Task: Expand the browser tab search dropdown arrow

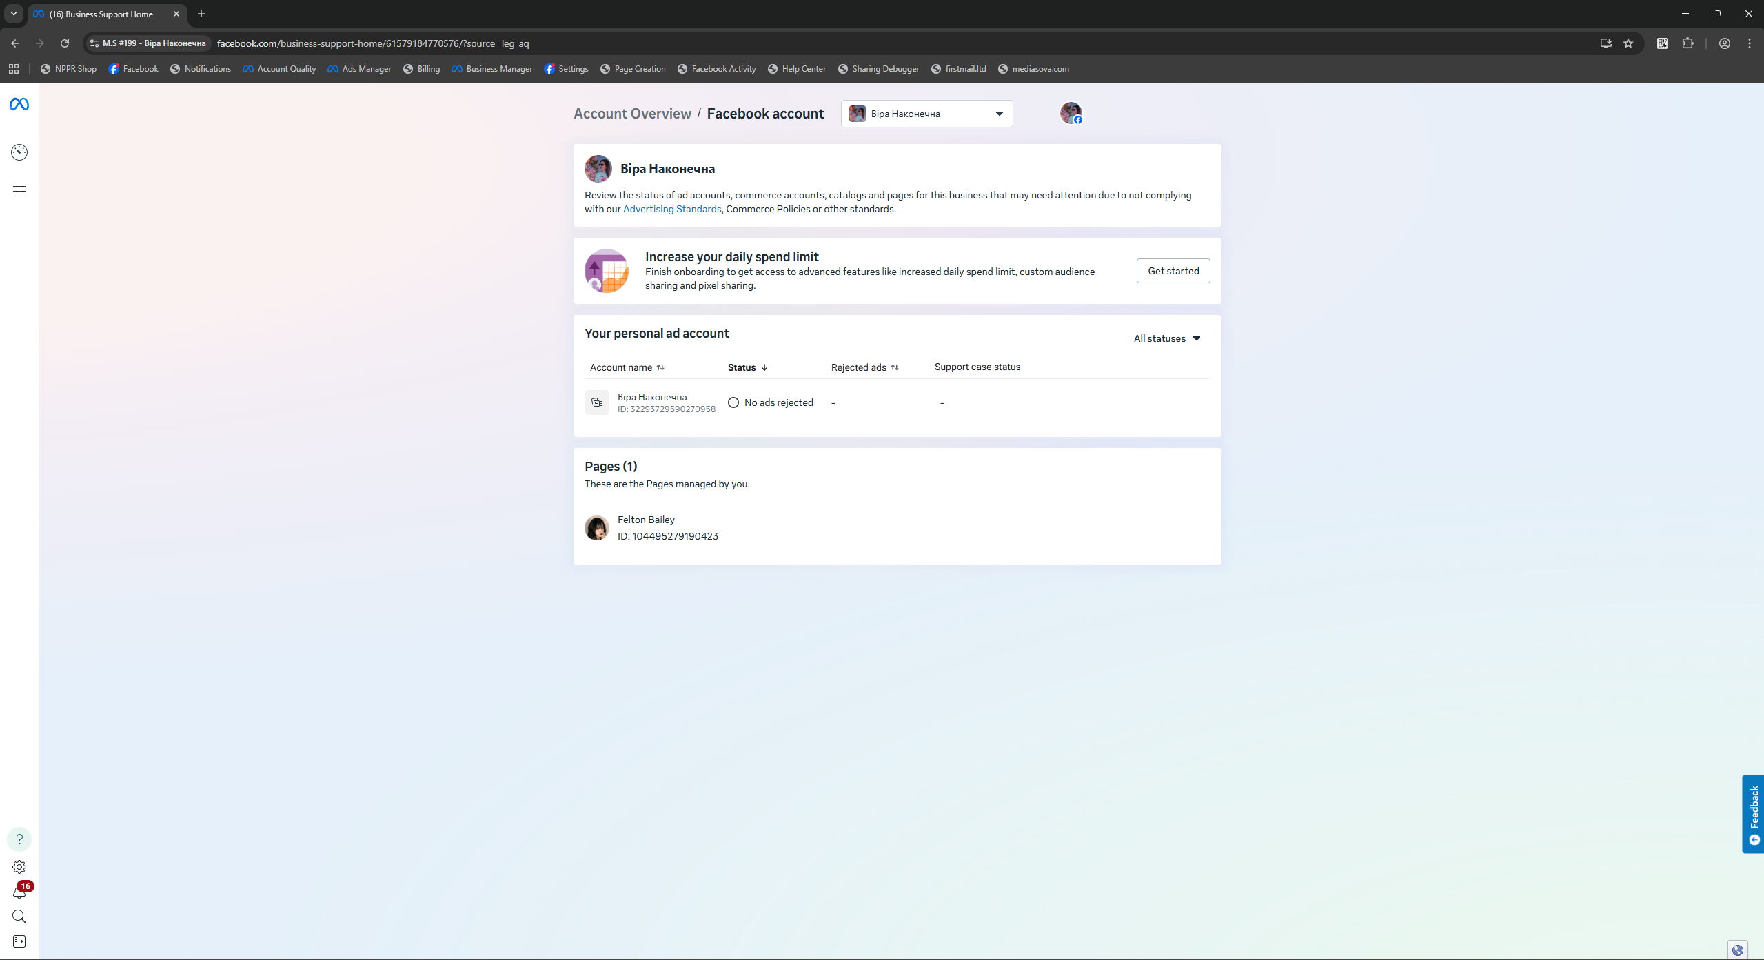Action: click(x=14, y=14)
